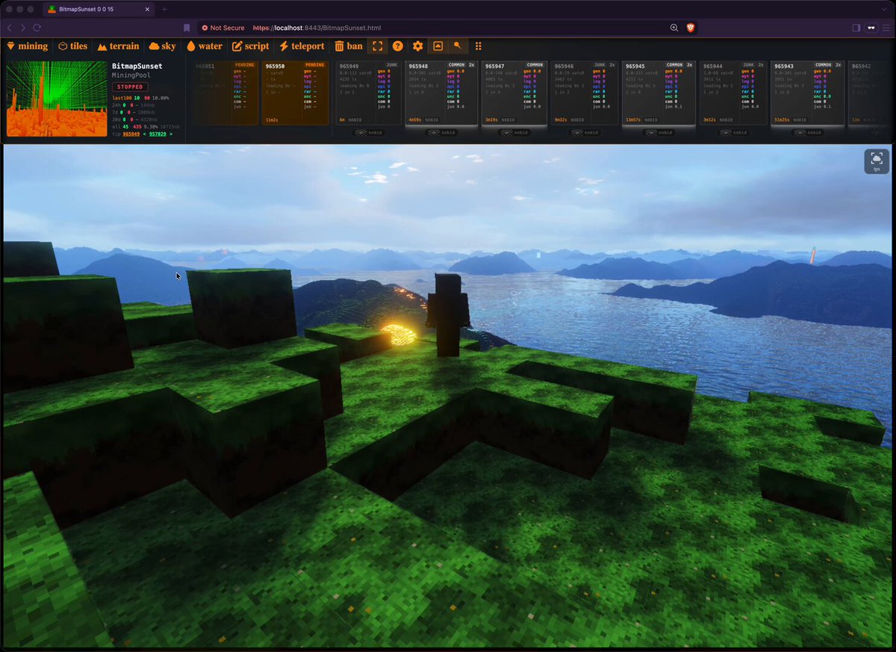Viewport: 896px width, 652px height.
Task: Click the ban trash option
Action: pyautogui.click(x=349, y=46)
